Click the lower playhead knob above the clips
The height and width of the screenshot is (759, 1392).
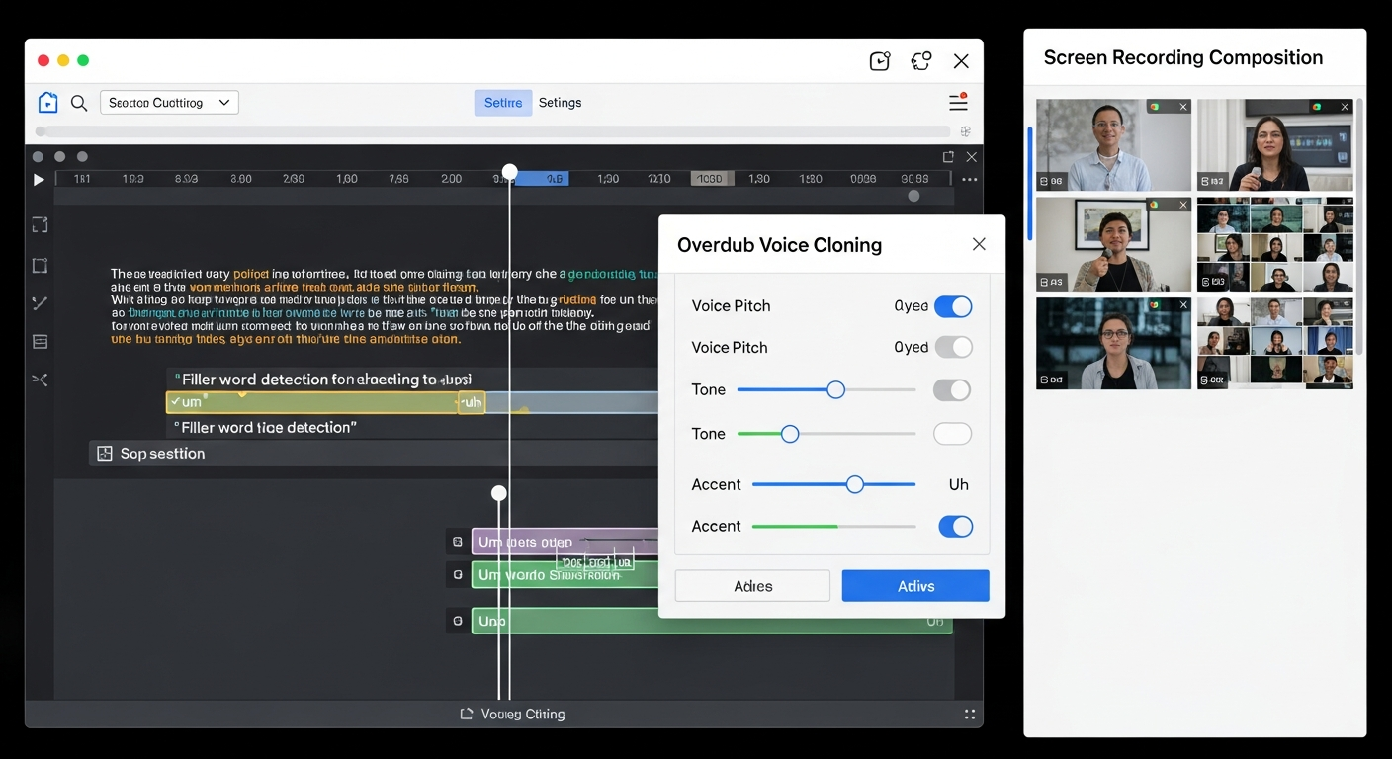click(499, 493)
